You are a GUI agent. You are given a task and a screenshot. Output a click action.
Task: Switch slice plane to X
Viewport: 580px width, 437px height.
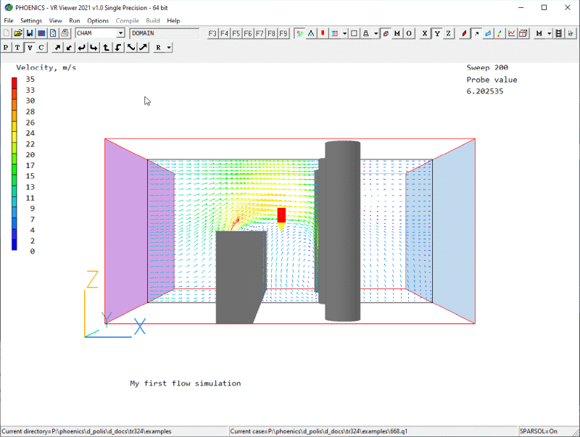(x=425, y=33)
